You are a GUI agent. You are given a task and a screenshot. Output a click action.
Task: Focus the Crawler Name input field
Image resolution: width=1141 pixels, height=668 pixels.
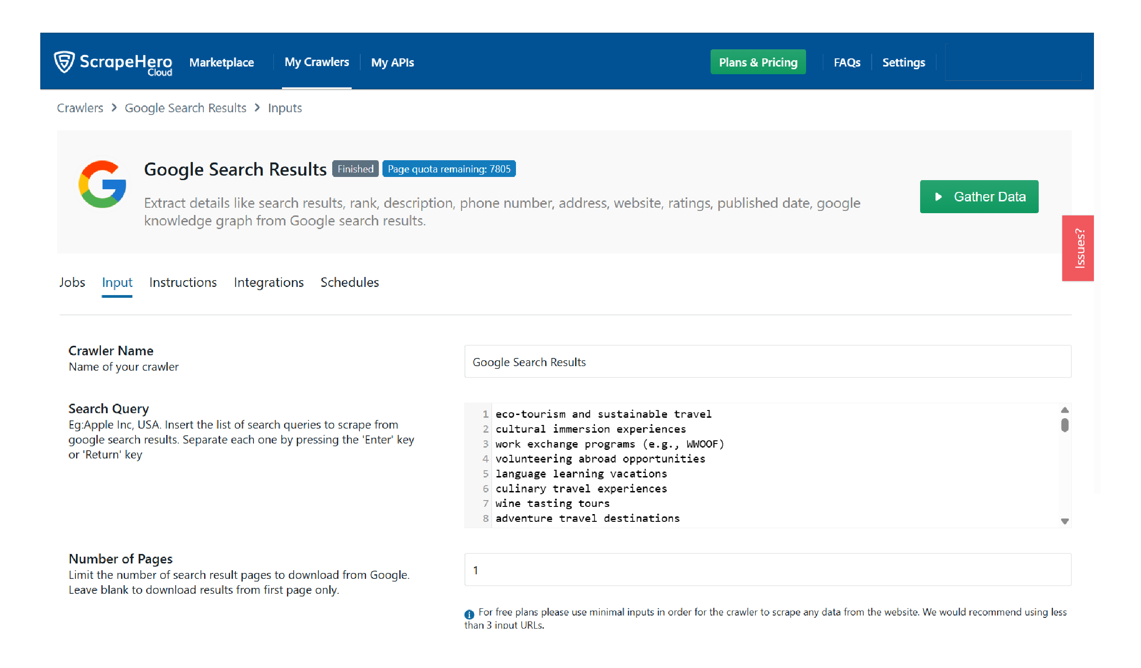coord(768,362)
